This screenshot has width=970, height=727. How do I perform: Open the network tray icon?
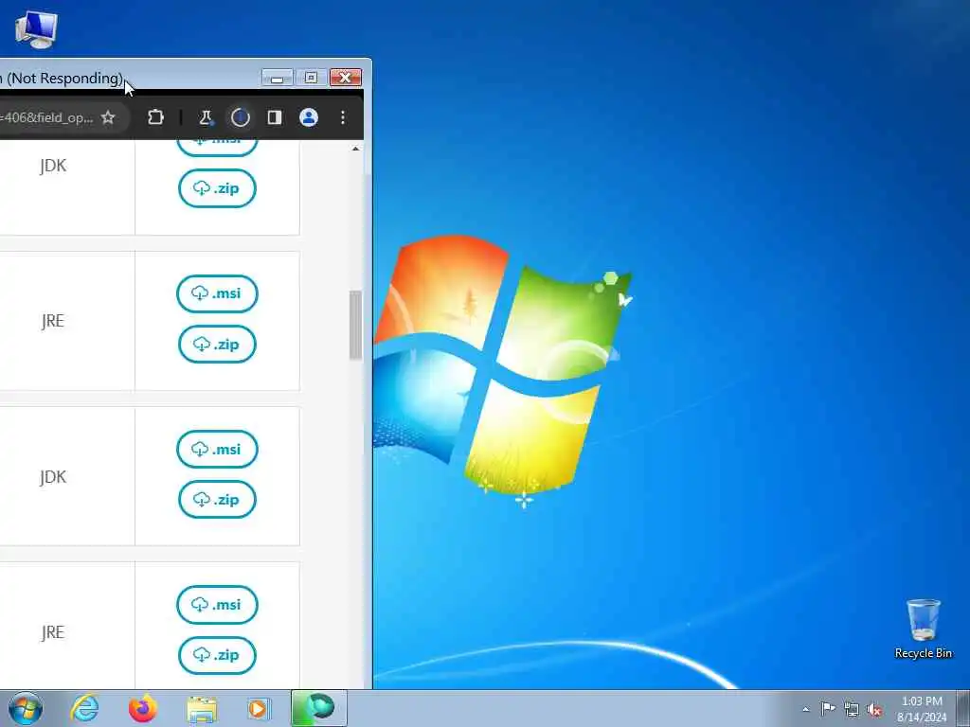[852, 709]
